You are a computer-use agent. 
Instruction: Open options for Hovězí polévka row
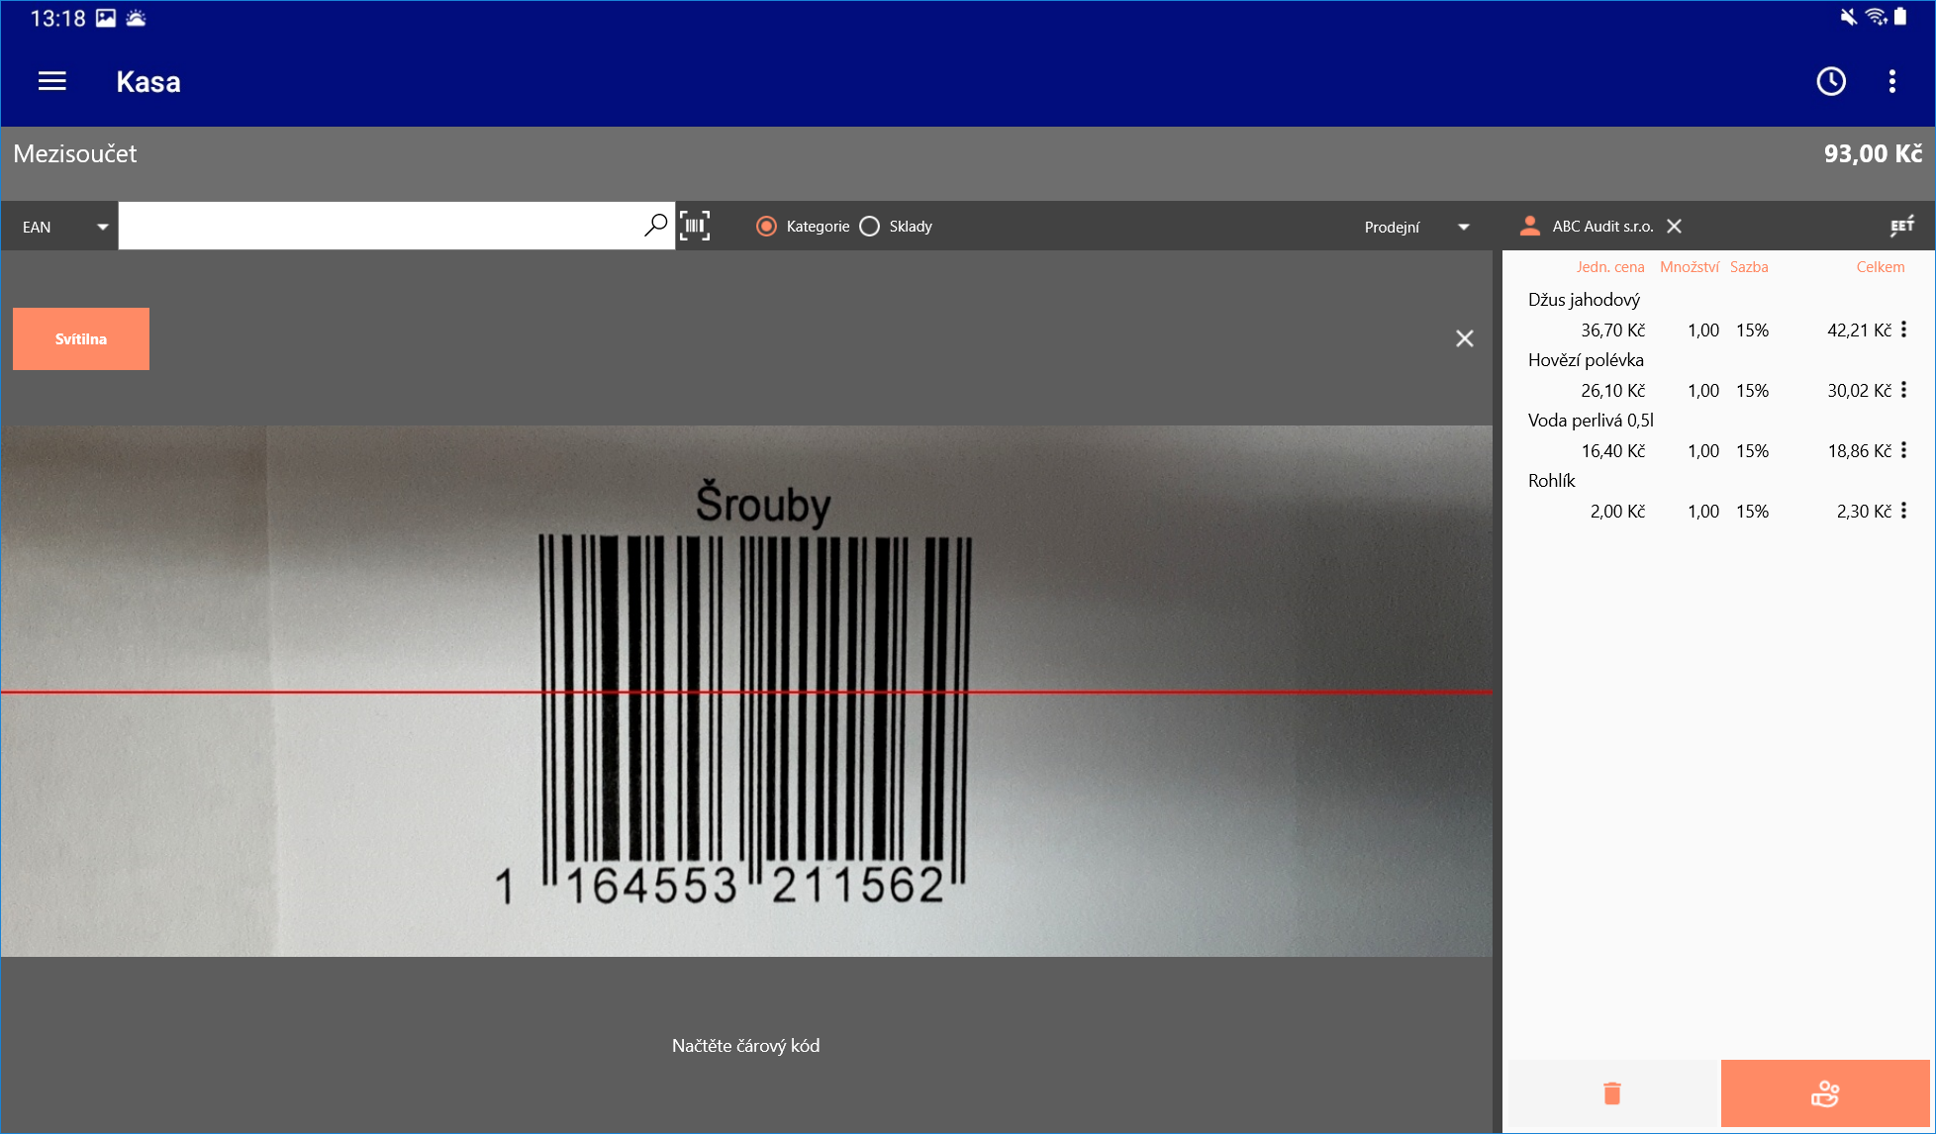(x=1903, y=390)
